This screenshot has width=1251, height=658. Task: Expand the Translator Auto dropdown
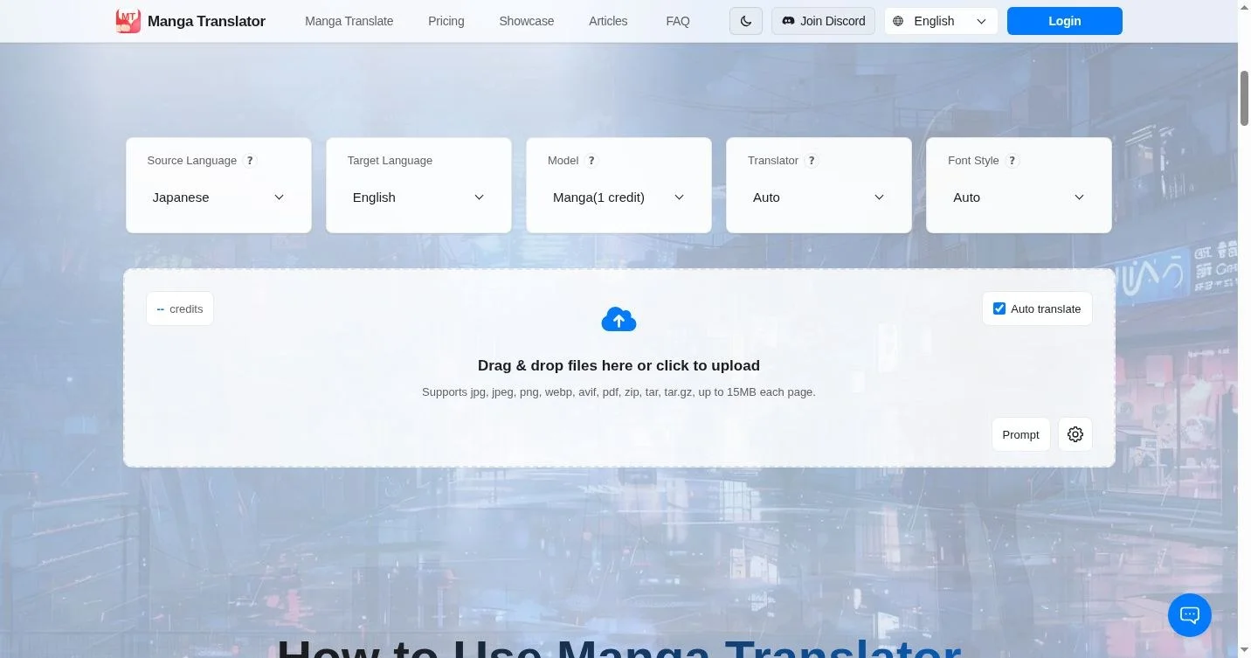click(x=819, y=197)
